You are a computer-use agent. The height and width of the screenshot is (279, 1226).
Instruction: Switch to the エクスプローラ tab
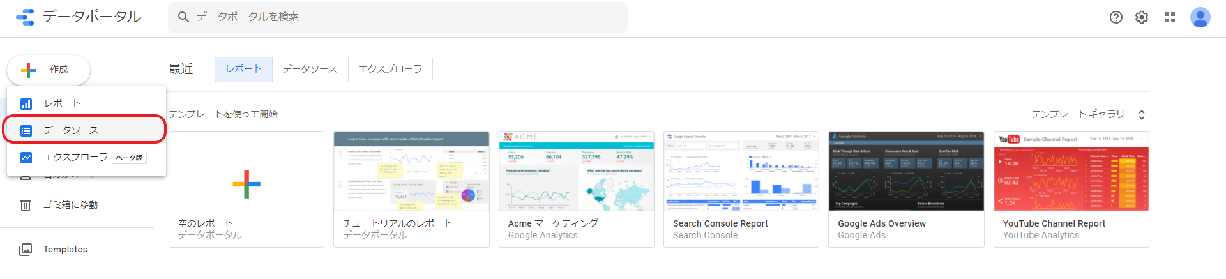[x=390, y=70]
